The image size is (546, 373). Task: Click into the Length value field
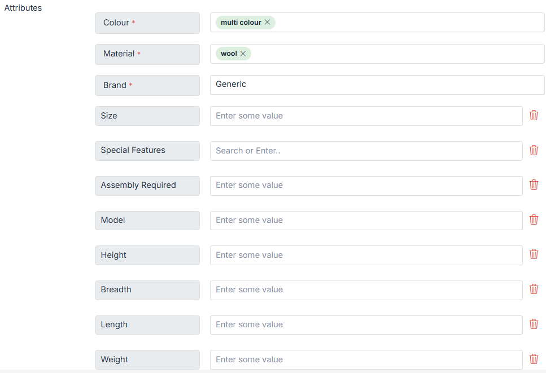click(x=366, y=324)
